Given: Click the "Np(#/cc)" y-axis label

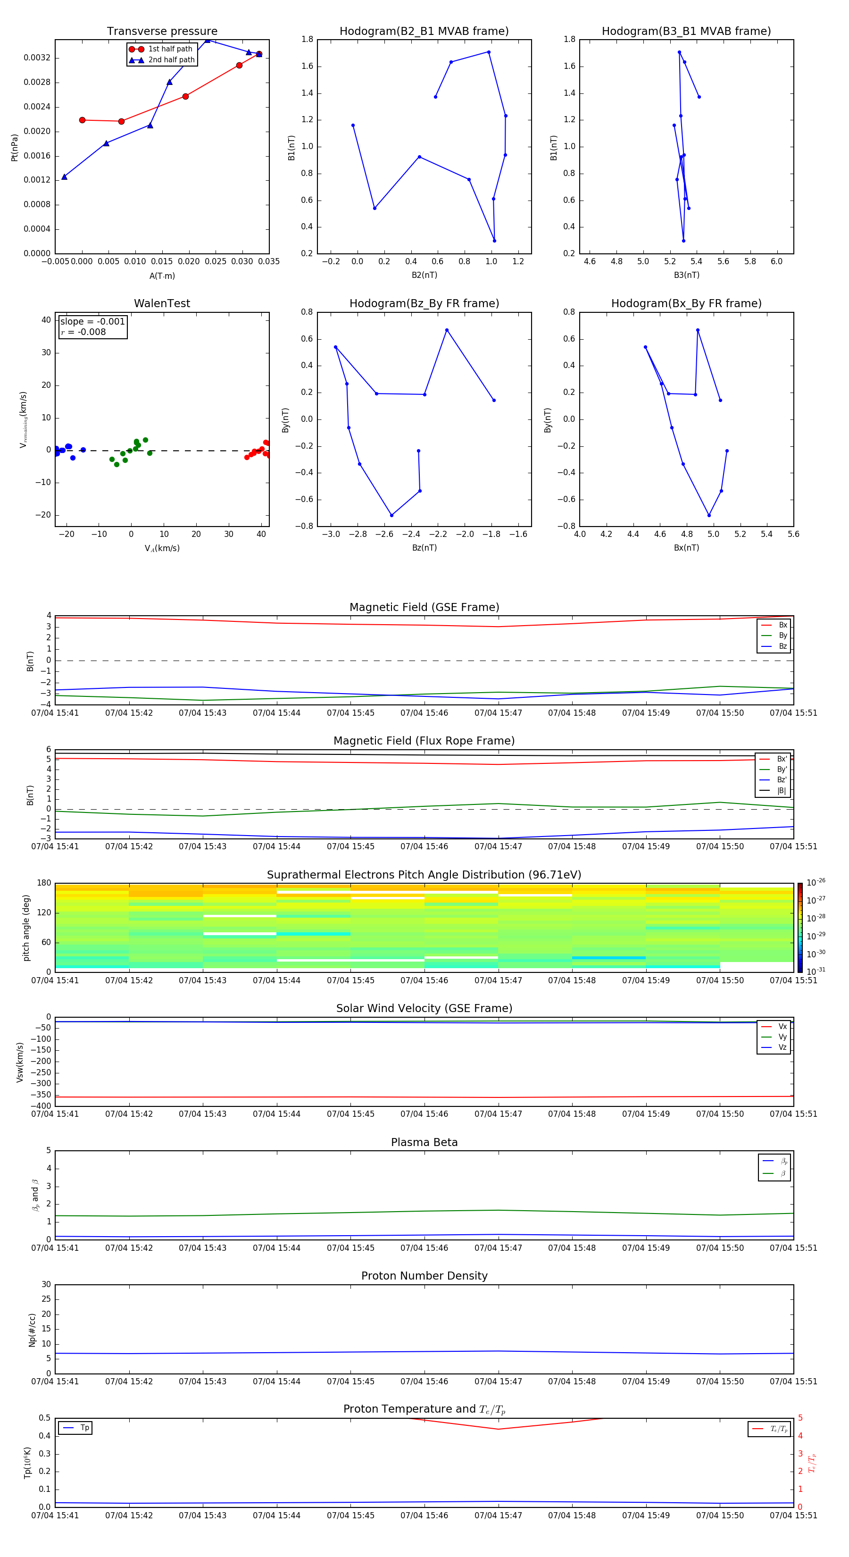Looking at the screenshot, I should [33, 1329].
